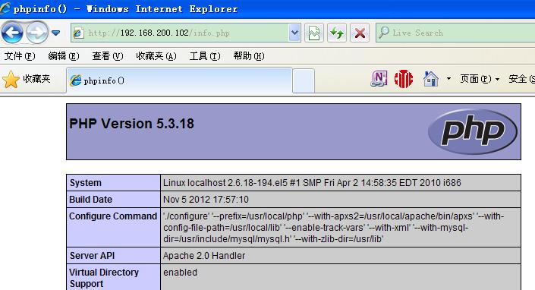
Task: Click the address bar showing 192.168.200.102/info.php
Action: 179,33
